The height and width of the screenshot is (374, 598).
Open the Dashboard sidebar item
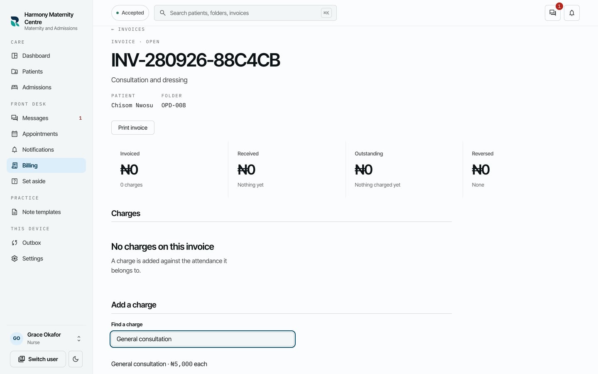pos(46,56)
